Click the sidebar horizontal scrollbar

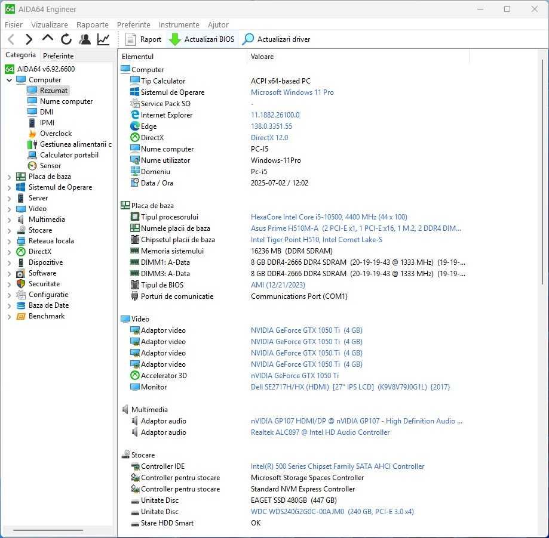click(48, 530)
